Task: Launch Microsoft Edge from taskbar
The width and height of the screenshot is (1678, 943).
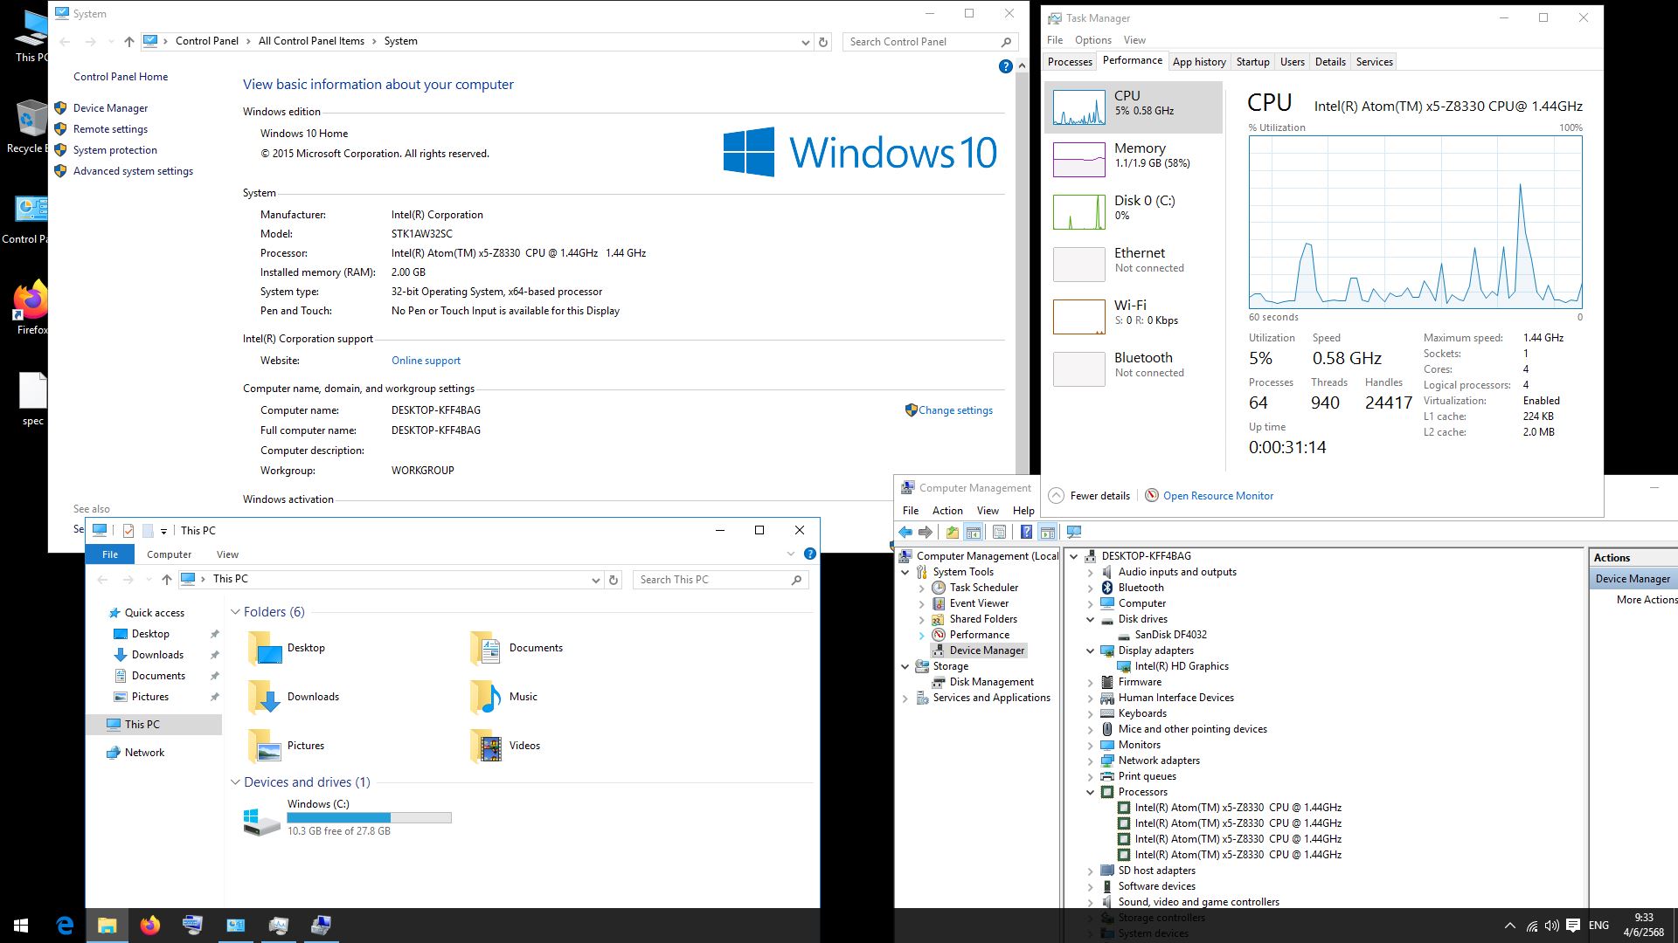Action: click(65, 926)
